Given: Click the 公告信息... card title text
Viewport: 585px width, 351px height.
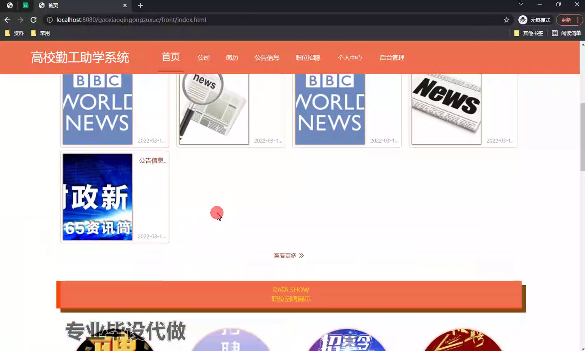Looking at the screenshot, I should (153, 160).
